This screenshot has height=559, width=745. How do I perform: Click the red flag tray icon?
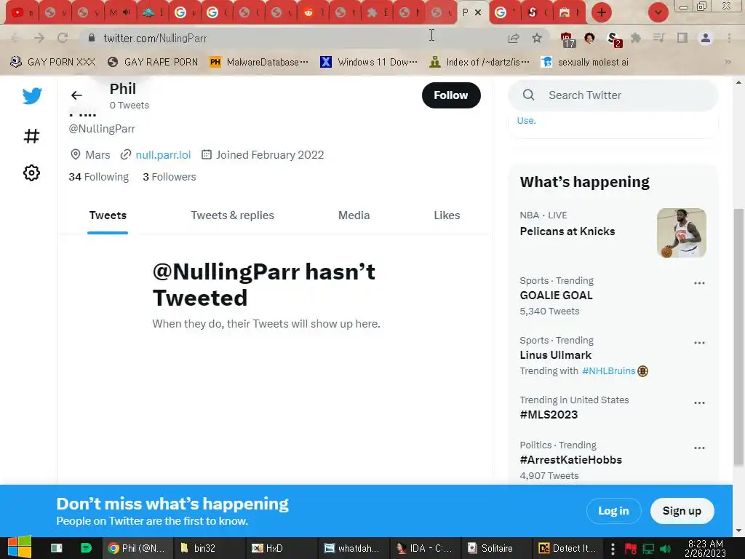click(x=631, y=549)
